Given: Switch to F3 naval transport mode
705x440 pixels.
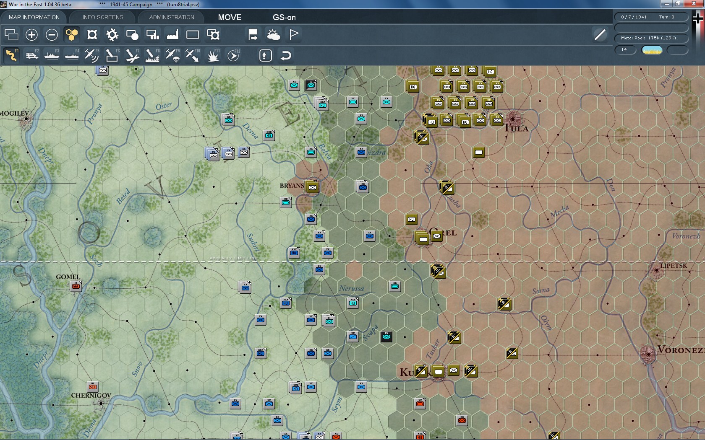Looking at the screenshot, I should 52,55.
